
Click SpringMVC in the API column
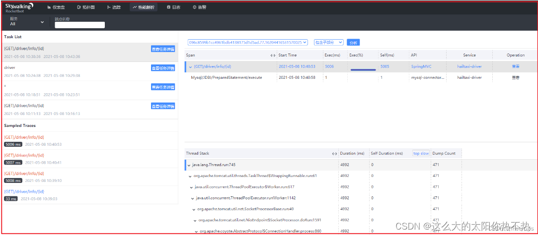420,67
